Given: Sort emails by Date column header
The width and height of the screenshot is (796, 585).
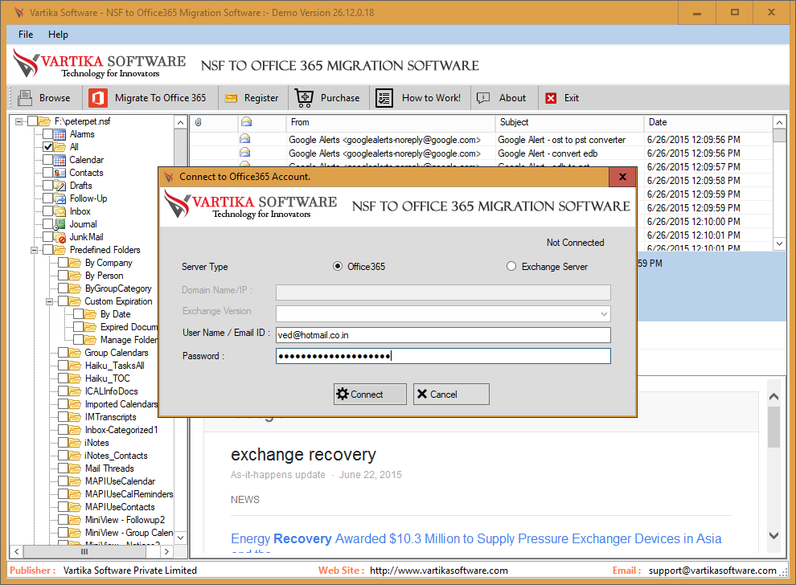Looking at the screenshot, I should coord(708,122).
